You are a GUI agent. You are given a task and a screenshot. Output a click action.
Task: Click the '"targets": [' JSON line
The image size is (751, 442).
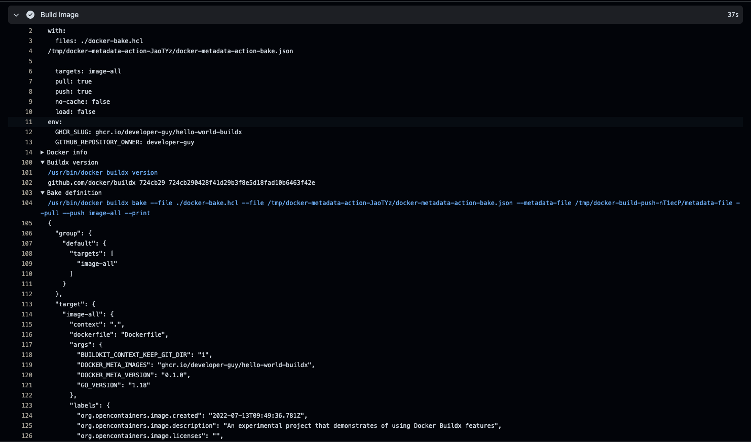click(x=92, y=254)
